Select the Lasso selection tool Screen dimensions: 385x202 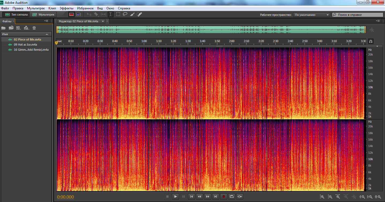[x=125, y=14]
